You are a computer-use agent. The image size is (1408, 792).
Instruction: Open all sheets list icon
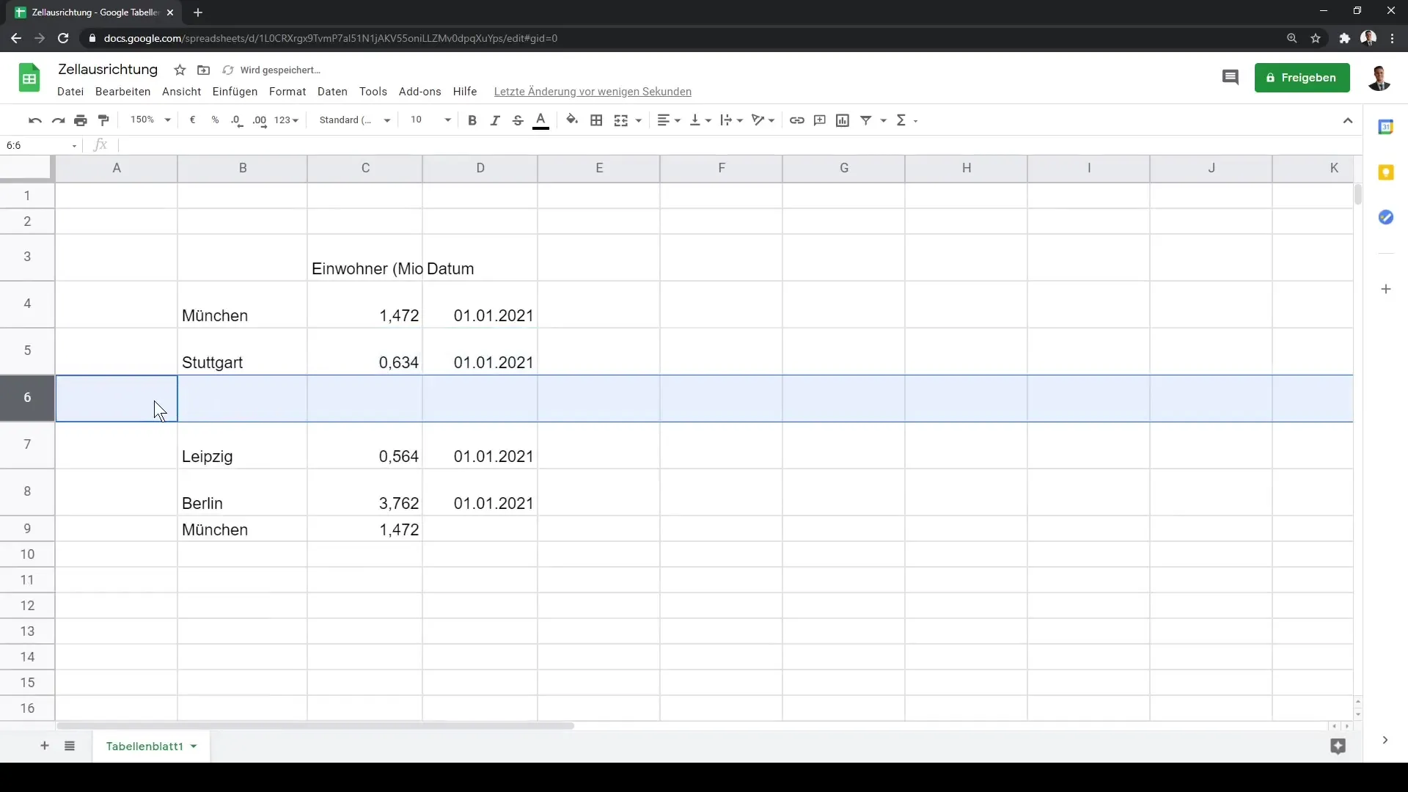(70, 746)
